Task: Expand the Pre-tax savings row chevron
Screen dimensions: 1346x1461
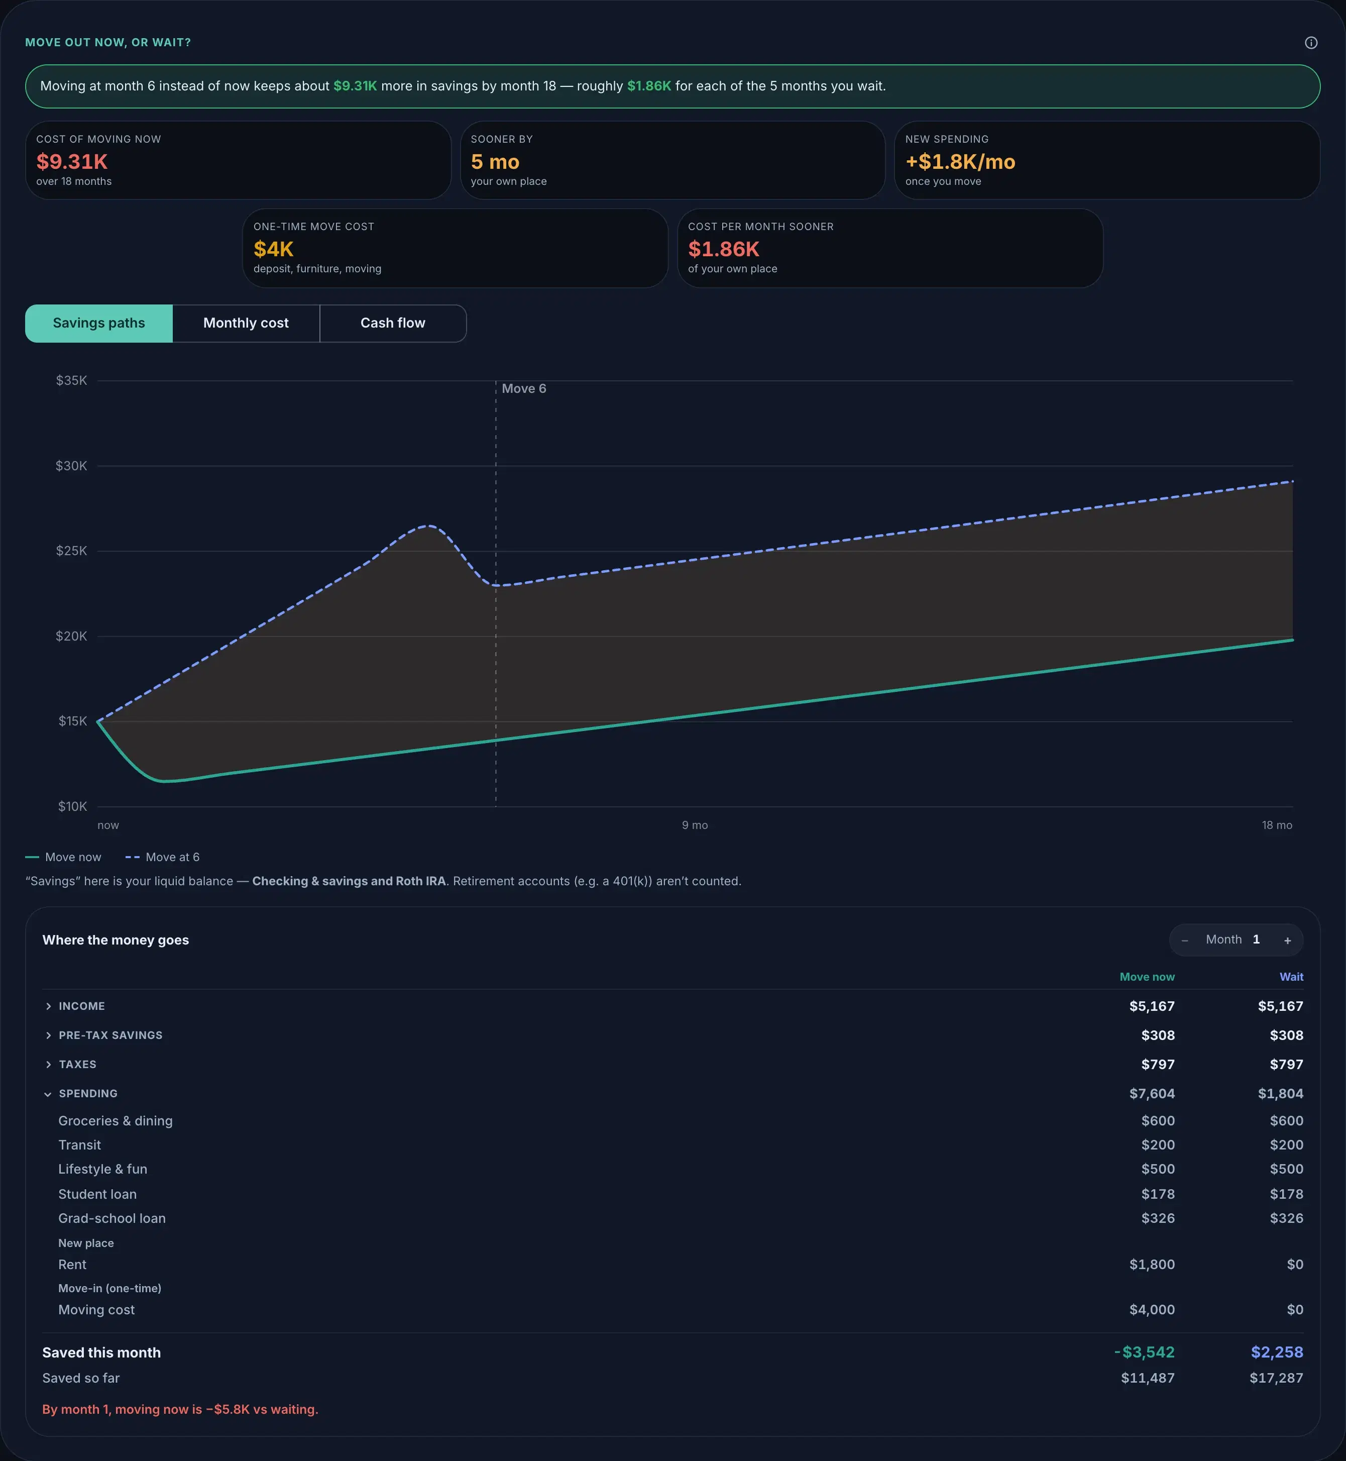Action: [48, 1035]
